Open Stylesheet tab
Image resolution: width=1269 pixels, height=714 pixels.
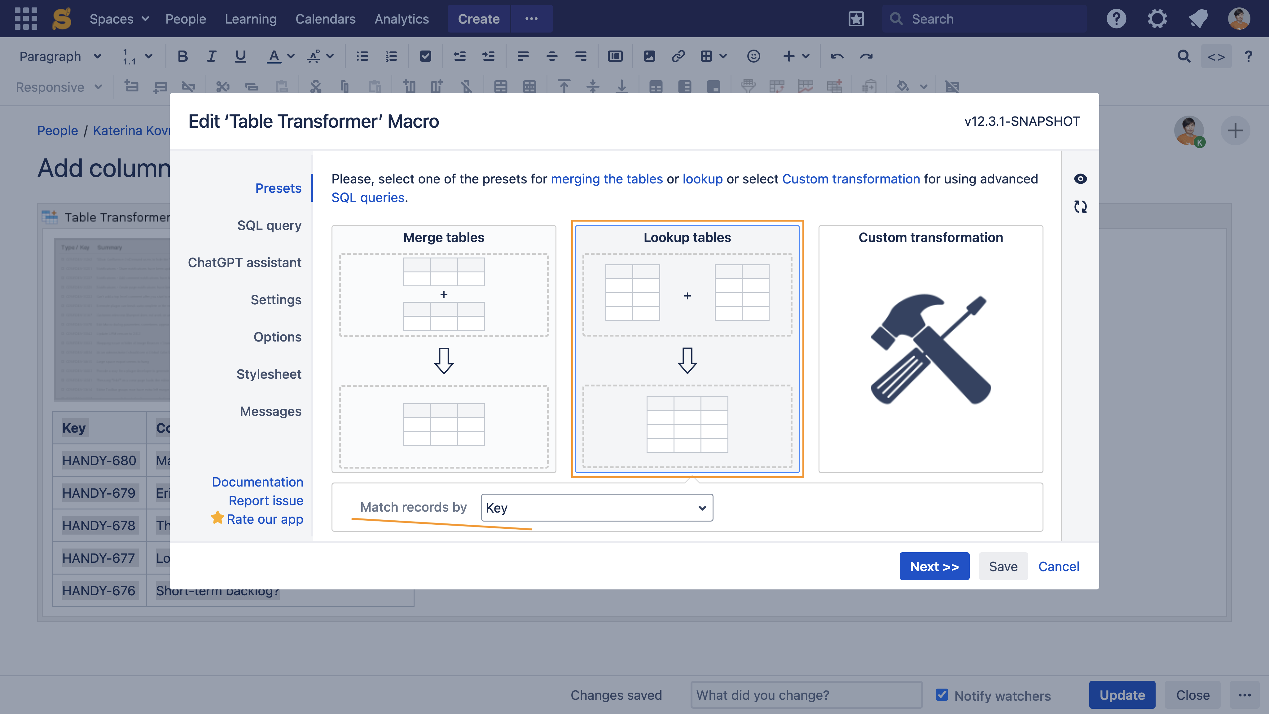pyautogui.click(x=269, y=374)
